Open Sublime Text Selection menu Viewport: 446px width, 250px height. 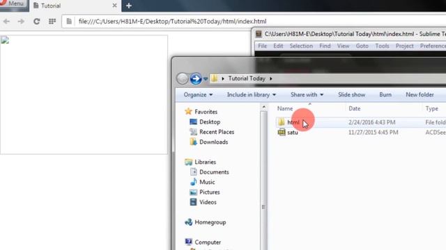(x=301, y=46)
